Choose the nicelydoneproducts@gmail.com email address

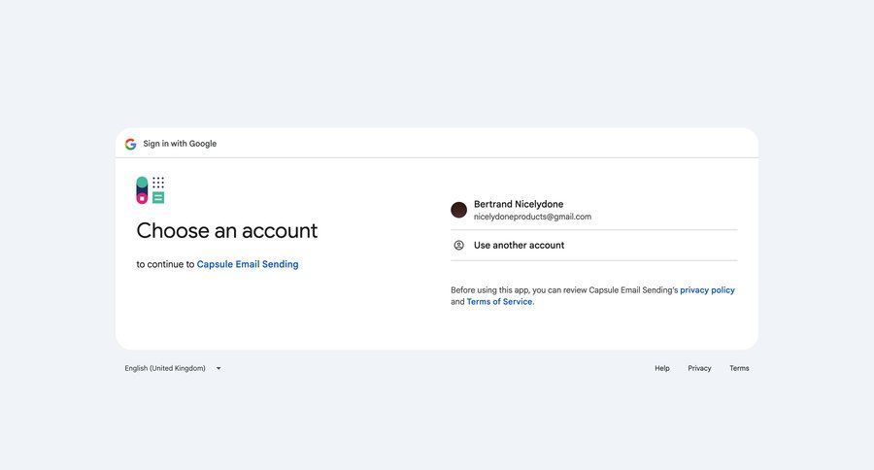point(532,218)
